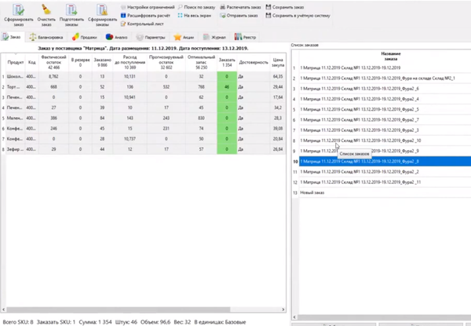Click the Фактический остаток column header
Screen dimensions: 471x326
point(53,62)
